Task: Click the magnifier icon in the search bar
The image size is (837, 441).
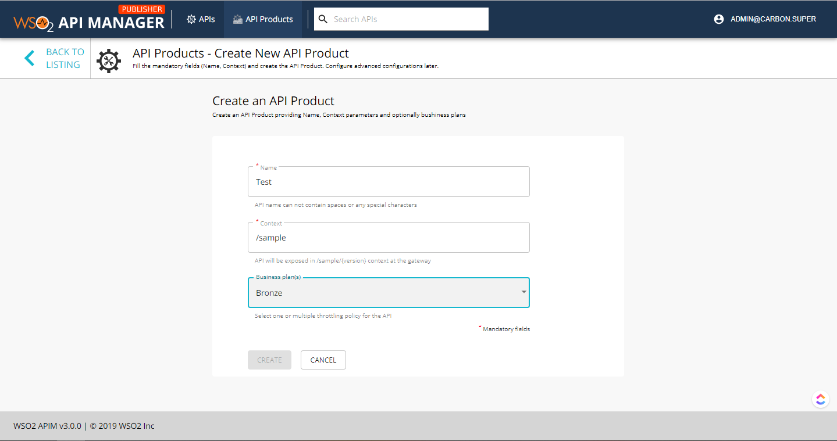Action: 323,19
